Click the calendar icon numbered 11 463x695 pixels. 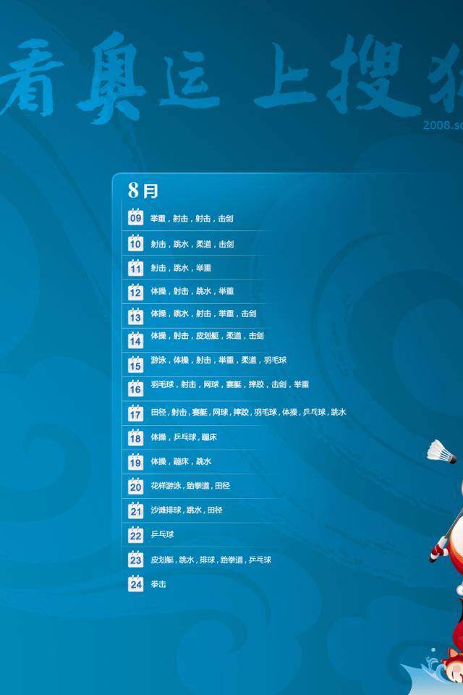(135, 268)
